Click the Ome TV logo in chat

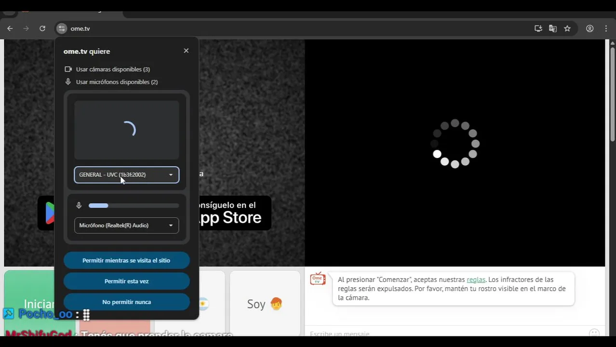318,279
